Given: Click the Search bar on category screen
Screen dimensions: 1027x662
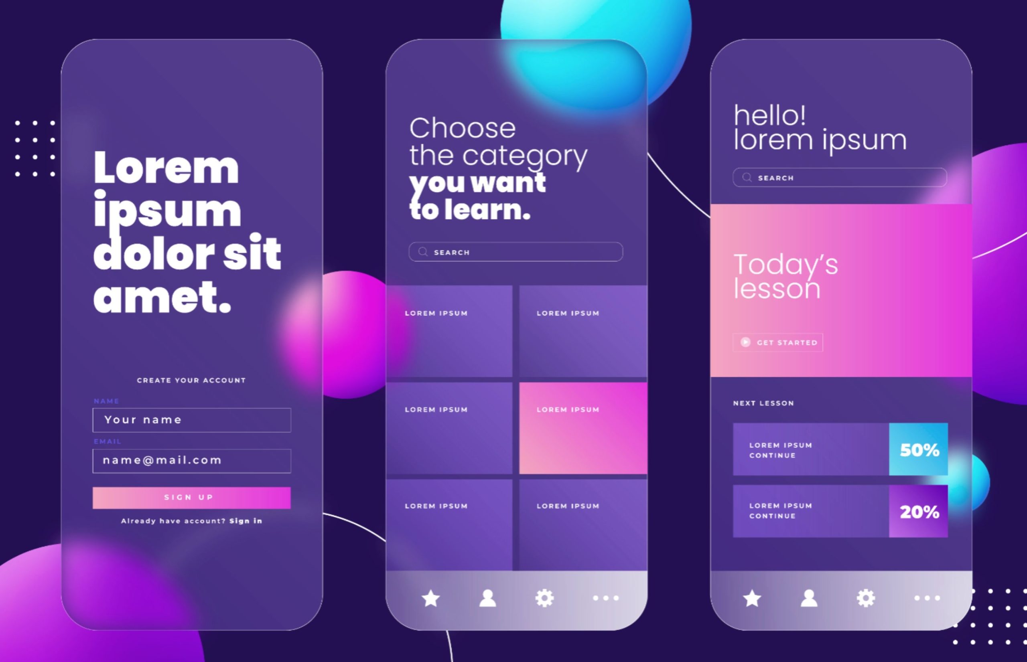Looking at the screenshot, I should point(514,251).
